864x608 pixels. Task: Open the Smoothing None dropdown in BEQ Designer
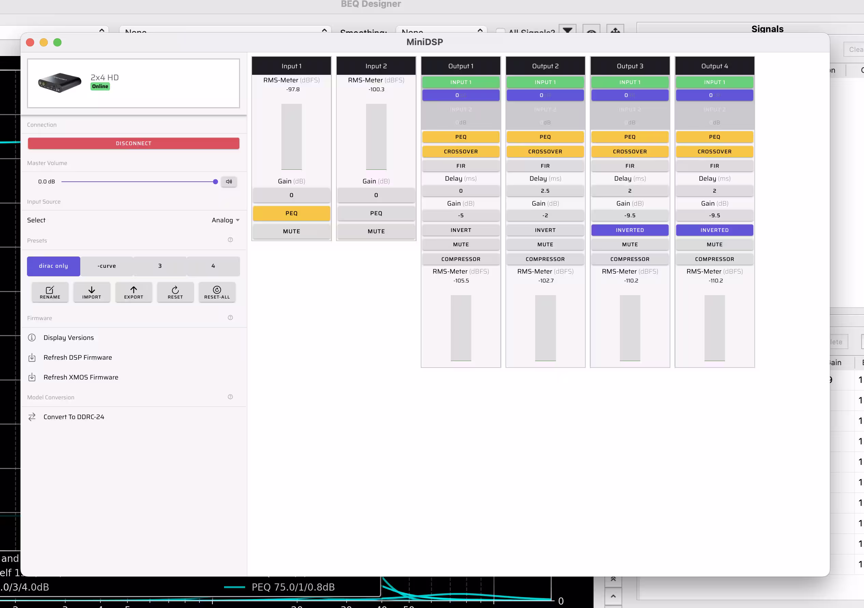[442, 30]
